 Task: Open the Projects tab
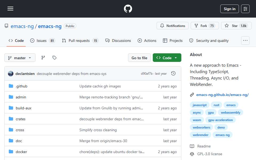point(173,41)
